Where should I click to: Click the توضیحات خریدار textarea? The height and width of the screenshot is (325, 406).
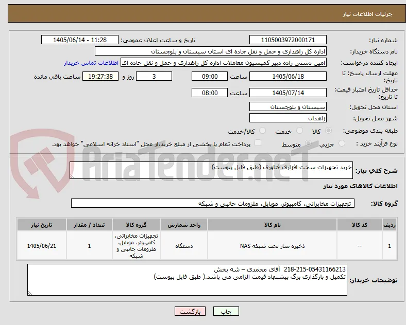tap(187, 280)
